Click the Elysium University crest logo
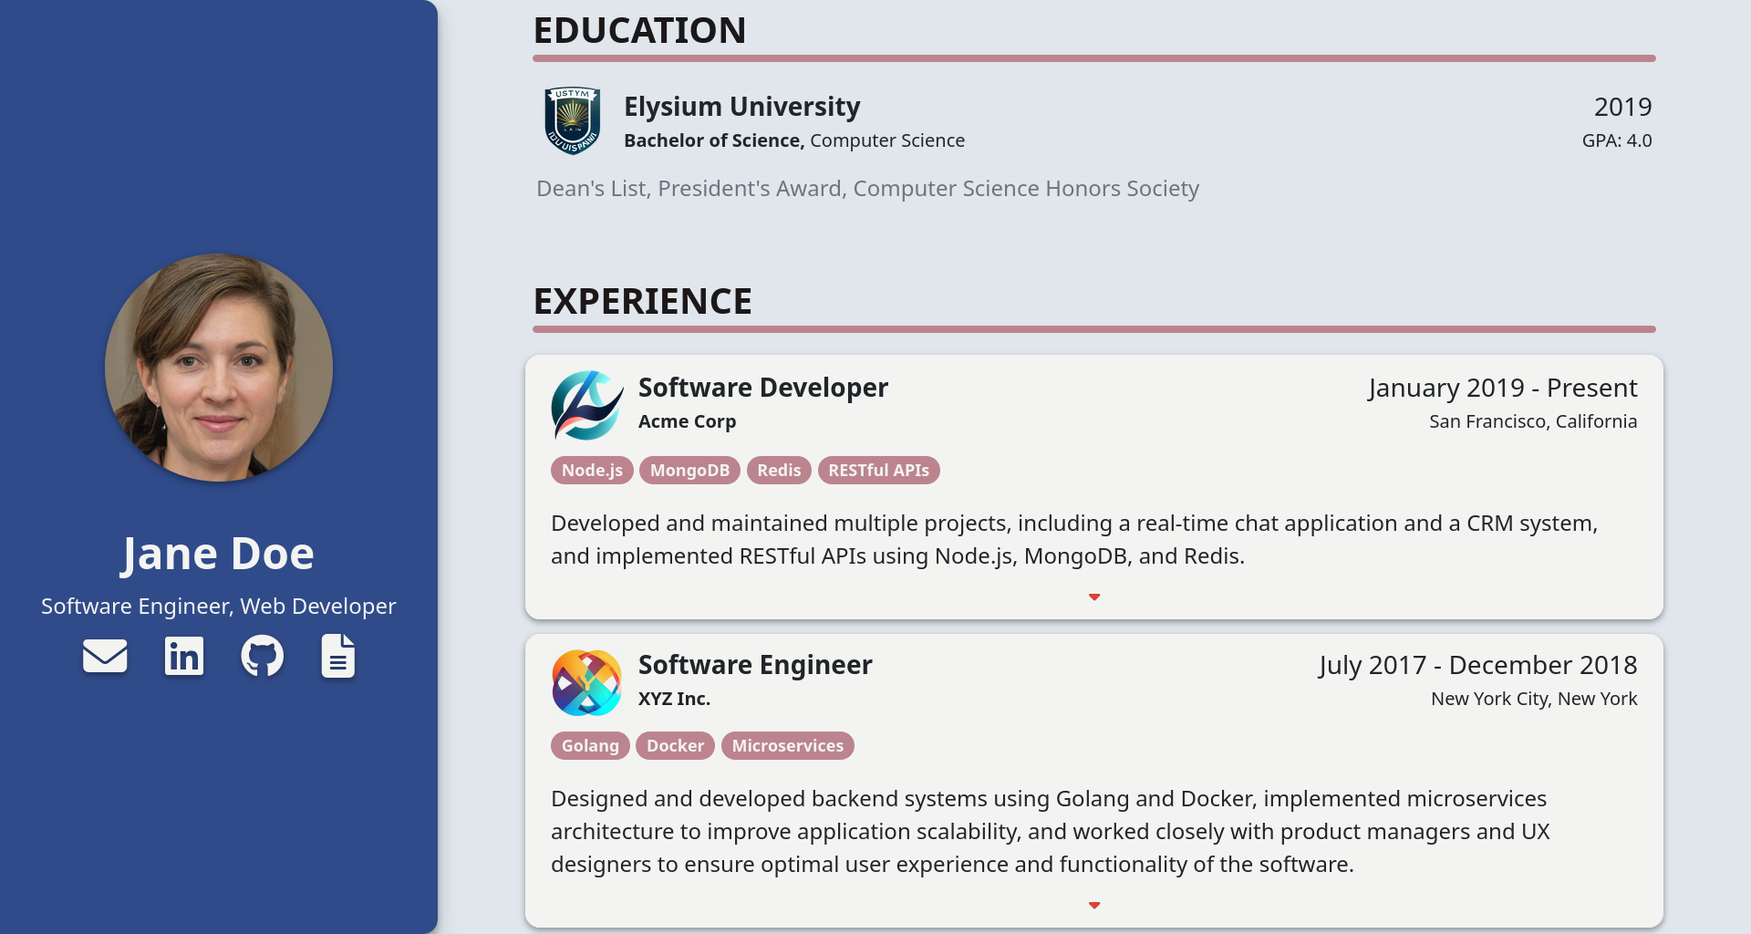 (572, 120)
